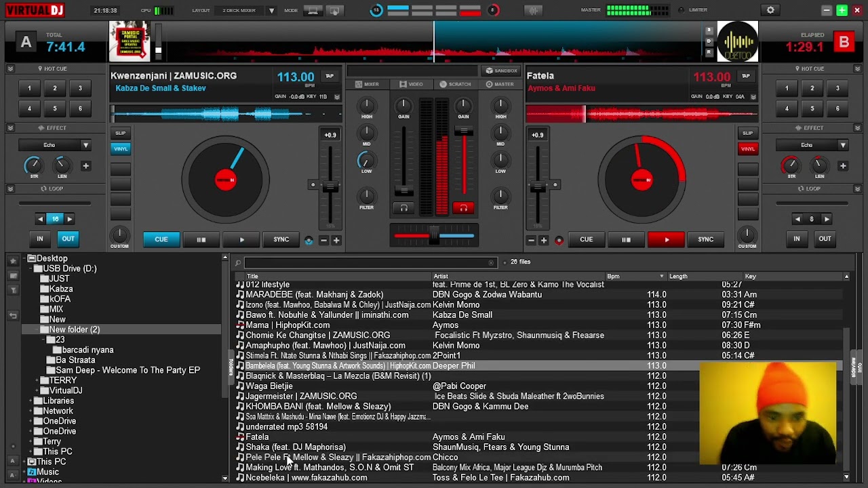Viewport: 868px width, 488px height.
Task: Click deck A pitch reset dot button
Action: click(x=313, y=184)
